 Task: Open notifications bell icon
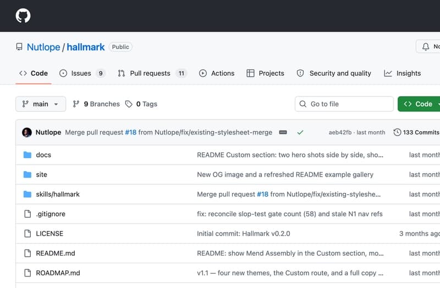(x=426, y=47)
